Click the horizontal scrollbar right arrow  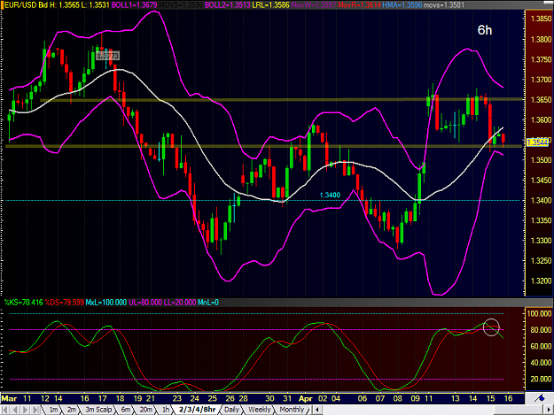click(549, 410)
